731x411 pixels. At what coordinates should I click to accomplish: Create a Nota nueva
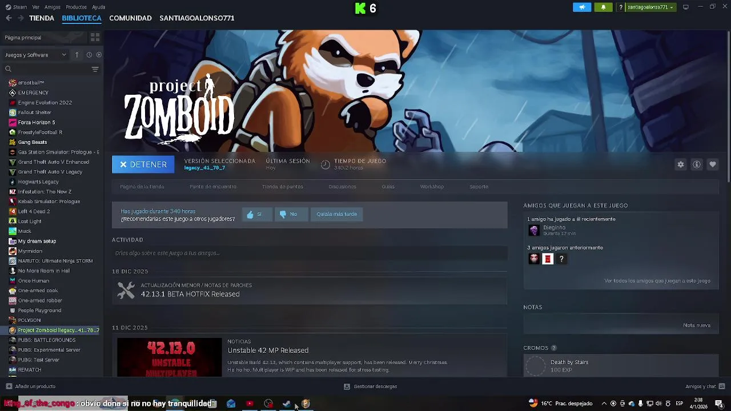tap(697, 325)
